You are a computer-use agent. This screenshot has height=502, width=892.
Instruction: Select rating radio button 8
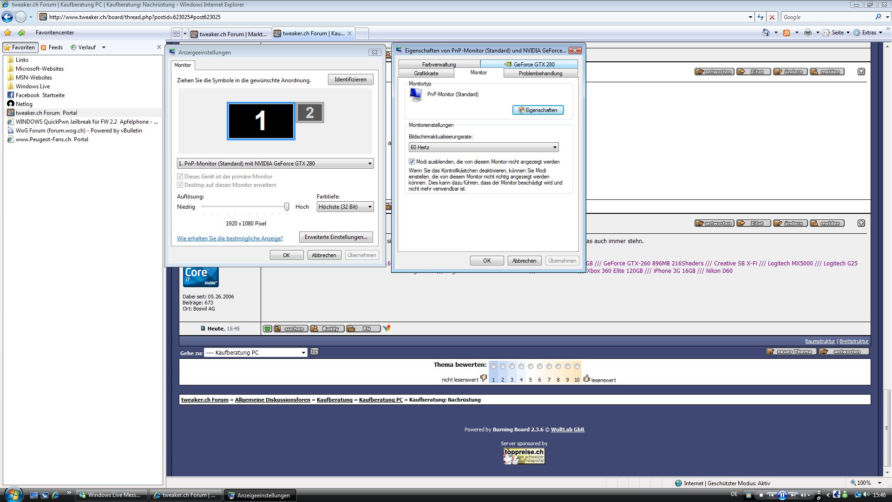coord(558,366)
